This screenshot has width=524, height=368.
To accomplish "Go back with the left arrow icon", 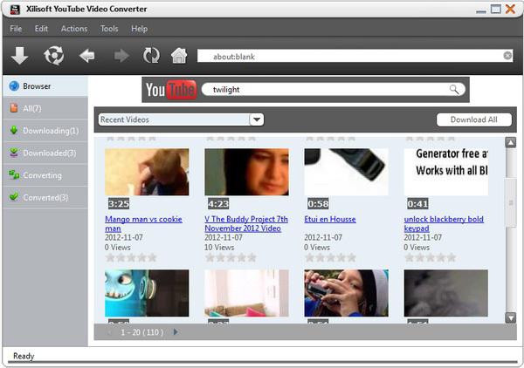I will [86, 56].
